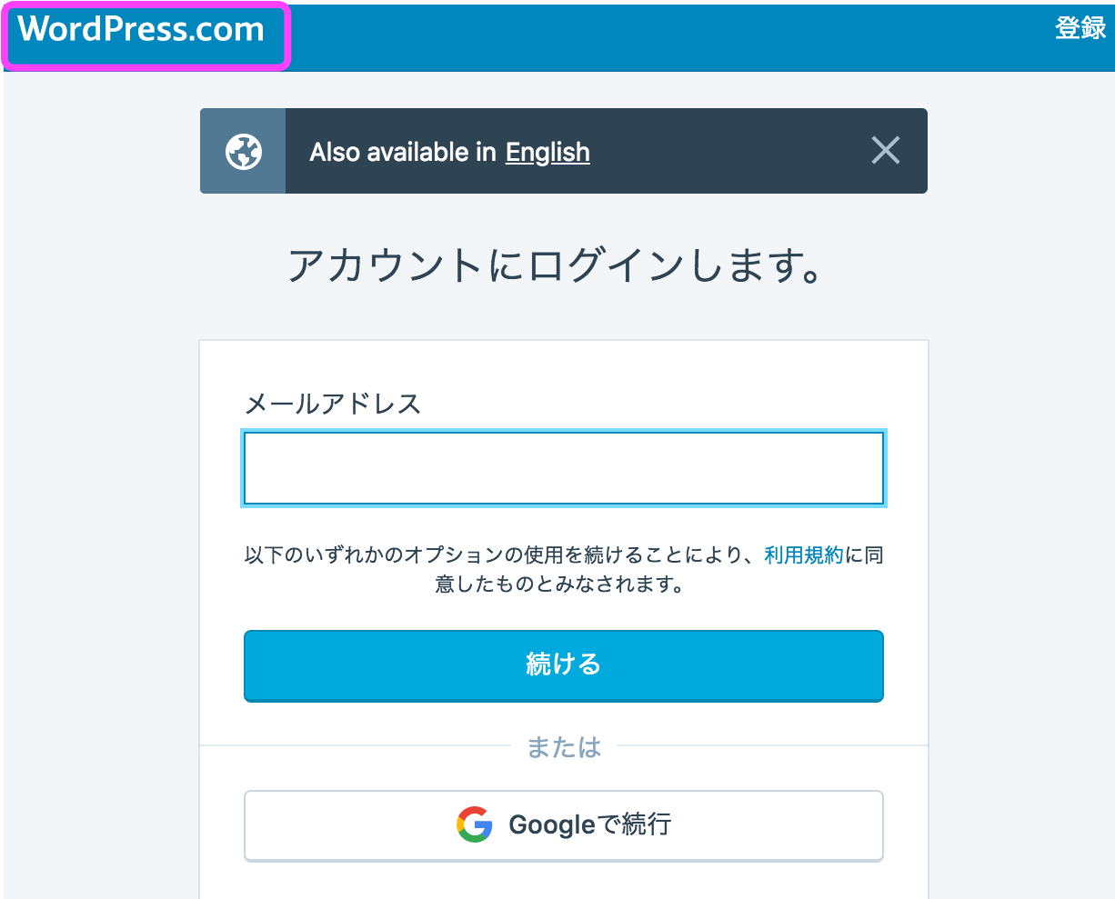Click the Google G logo icon
1115x899 pixels.
pyautogui.click(x=474, y=824)
